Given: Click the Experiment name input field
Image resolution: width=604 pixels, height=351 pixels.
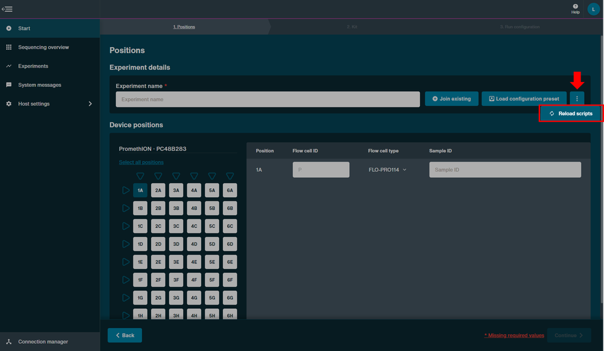Looking at the screenshot, I should click(268, 99).
